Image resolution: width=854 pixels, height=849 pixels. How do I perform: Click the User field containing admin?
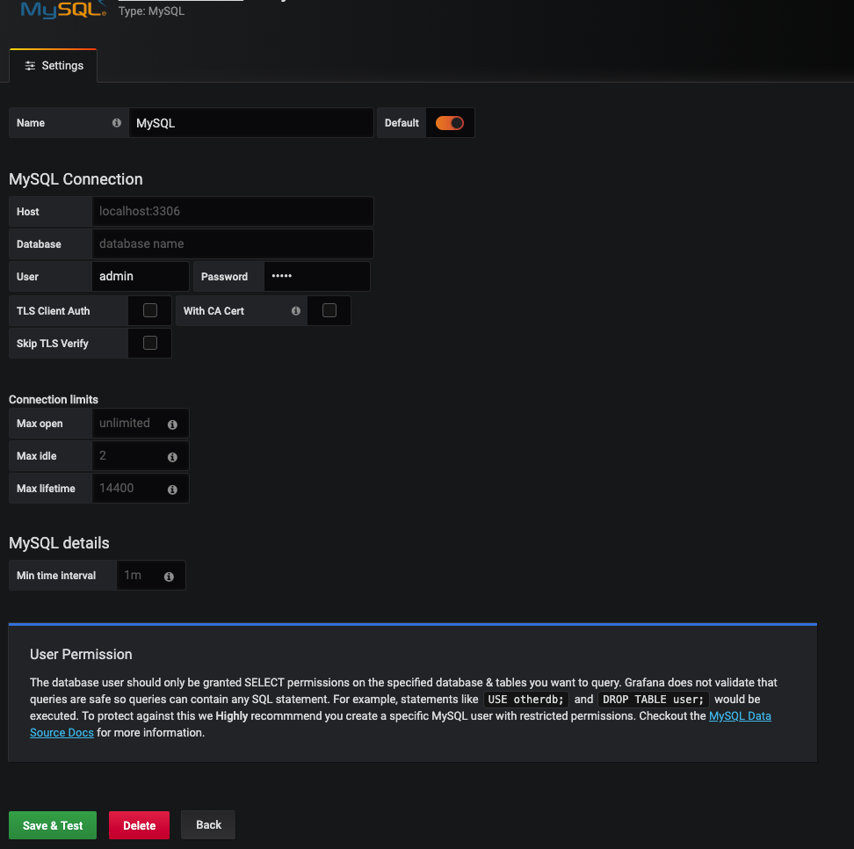141,276
